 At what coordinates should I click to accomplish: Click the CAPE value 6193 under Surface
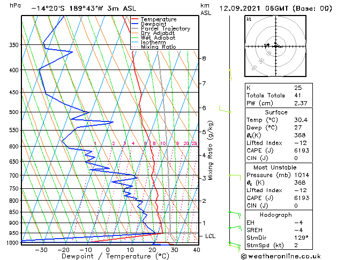coord(302,150)
